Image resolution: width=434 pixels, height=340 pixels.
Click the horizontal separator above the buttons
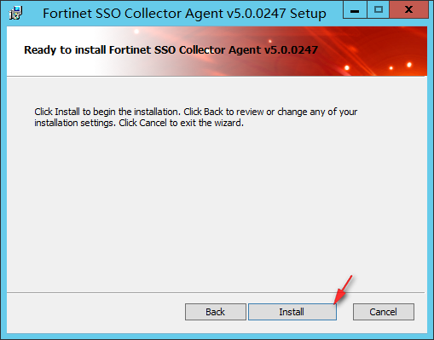[x=216, y=292]
